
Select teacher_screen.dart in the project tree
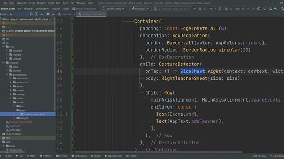point(34,114)
